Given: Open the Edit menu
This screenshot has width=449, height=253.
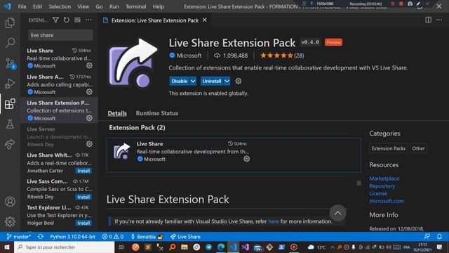Looking at the screenshot, I should [37, 6].
